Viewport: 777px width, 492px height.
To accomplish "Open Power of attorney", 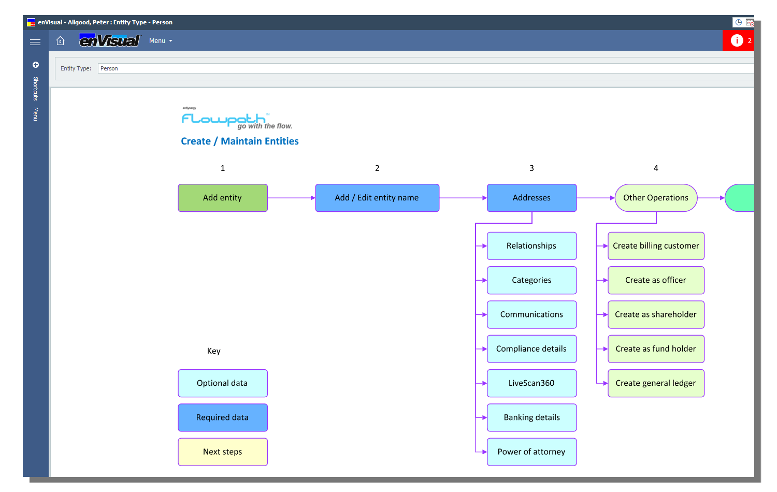I will [531, 452].
